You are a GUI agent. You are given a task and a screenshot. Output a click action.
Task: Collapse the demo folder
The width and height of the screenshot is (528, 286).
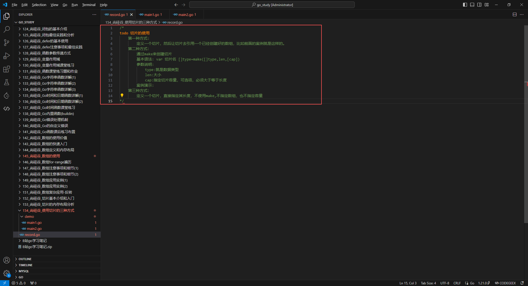click(x=57, y=216)
